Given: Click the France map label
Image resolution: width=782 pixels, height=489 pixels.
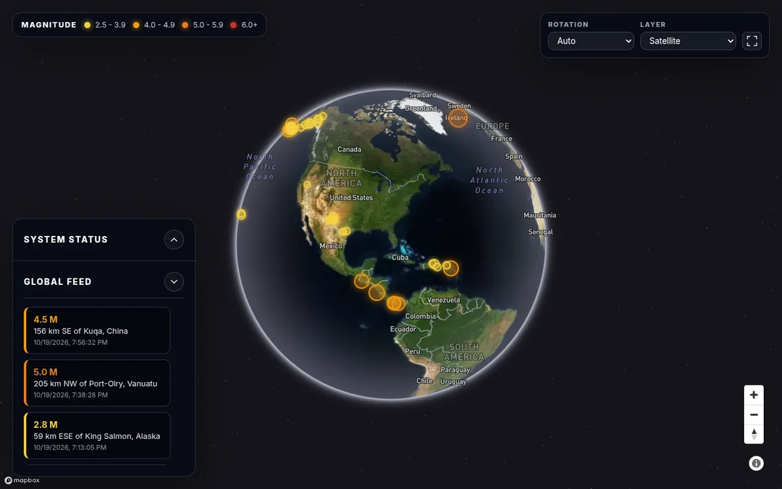Looking at the screenshot, I should [502, 139].
